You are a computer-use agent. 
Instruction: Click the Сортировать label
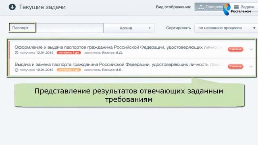point(178,28)
